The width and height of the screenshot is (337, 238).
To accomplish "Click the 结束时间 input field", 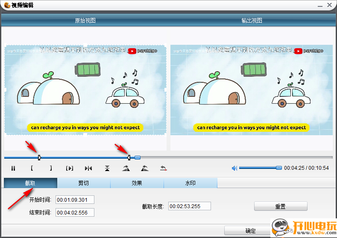I will pos(75,212).
